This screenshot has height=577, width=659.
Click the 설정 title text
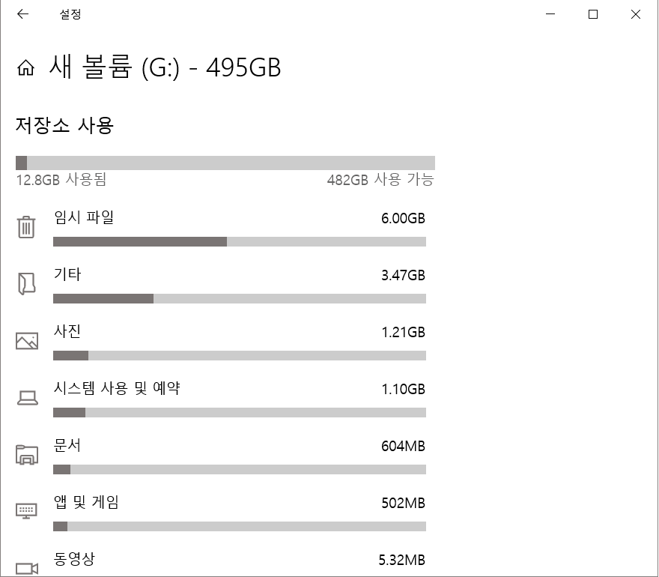(x=72, y=14)
